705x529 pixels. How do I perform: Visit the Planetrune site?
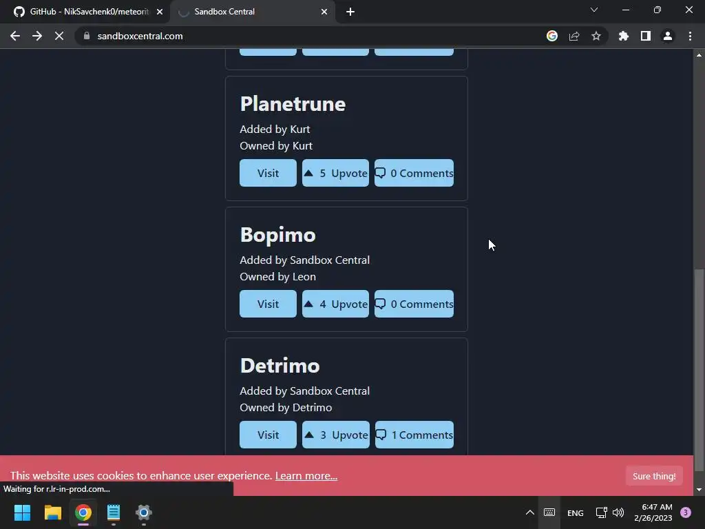pos(268,173)
